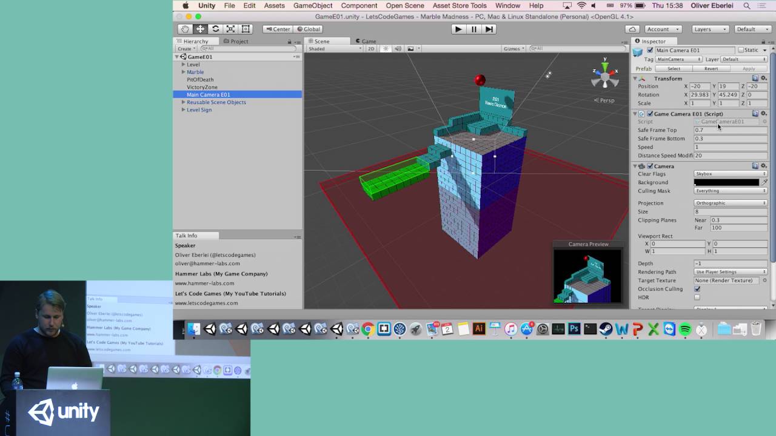Screen dimensions: 776x436
Task: Toggle 2D scene view mode
Action: pos(371,48)
